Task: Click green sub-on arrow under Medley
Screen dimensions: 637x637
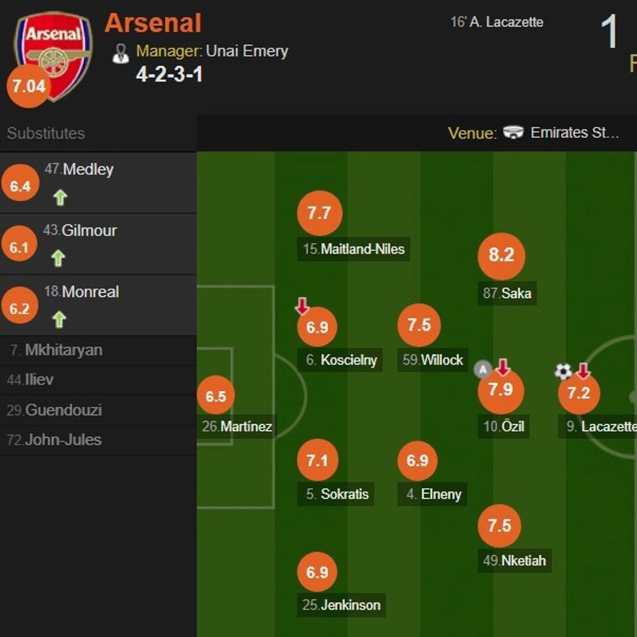Action: click(x=60, y=197)
